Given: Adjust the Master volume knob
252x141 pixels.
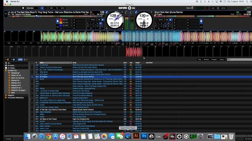Looking at the screenshot, I should (193, 8).
